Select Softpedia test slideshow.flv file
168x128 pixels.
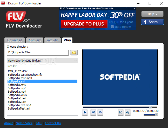(42, 75)
